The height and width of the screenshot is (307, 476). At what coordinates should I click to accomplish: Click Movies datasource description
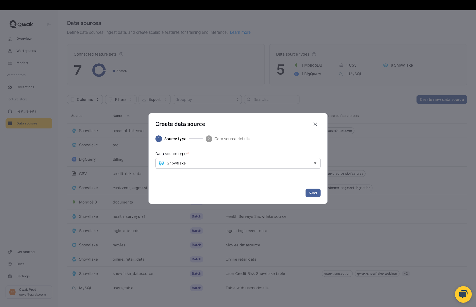coord(243,245)
